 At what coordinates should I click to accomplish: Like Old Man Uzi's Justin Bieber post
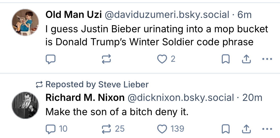(x=161, y=59)
